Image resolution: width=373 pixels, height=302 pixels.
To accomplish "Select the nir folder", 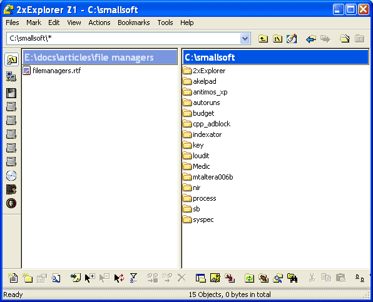I will [192, 188].
